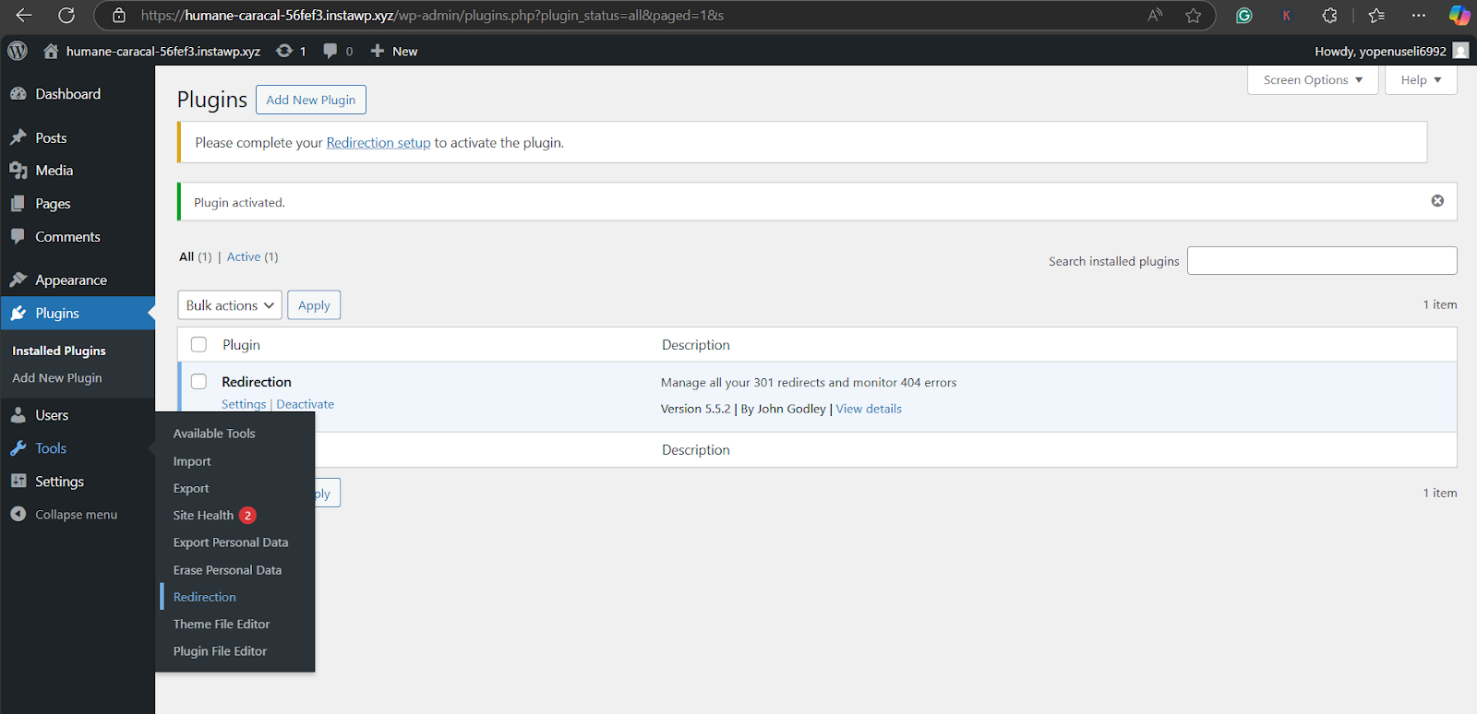Open Site Health in Tools flyout
The image size is (1477, 714).
[x=214, y=516]
